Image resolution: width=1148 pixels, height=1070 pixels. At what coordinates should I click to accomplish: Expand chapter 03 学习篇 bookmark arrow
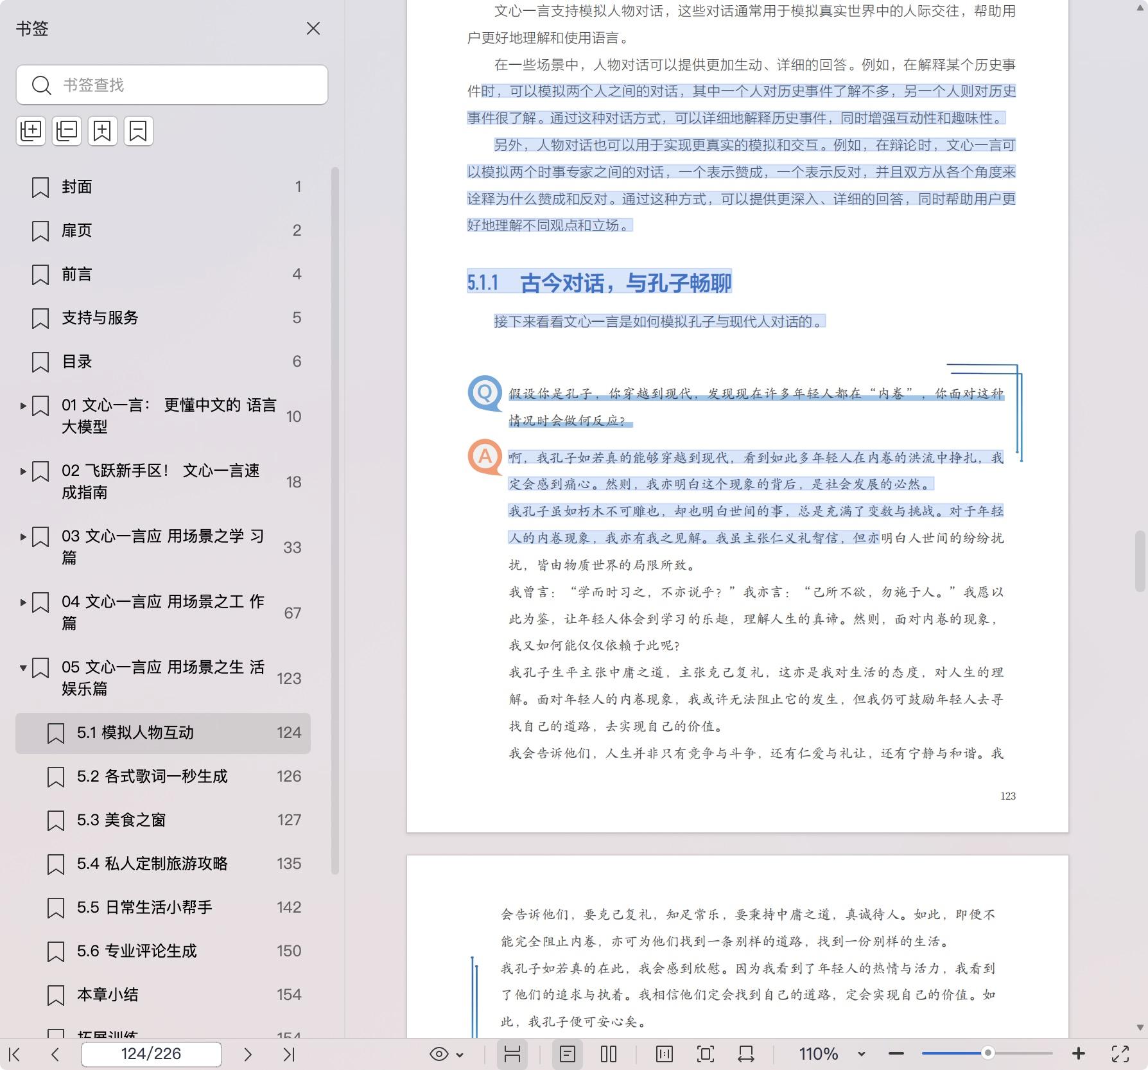tap(23, 537)
